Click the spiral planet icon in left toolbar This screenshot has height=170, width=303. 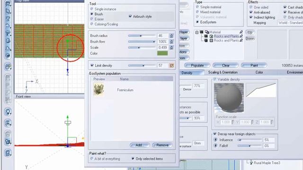[8, 56]
